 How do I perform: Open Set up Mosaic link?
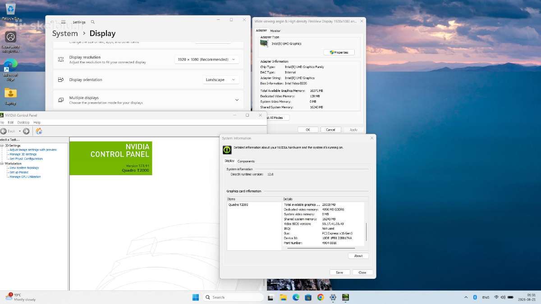click(x=19, y=172)
